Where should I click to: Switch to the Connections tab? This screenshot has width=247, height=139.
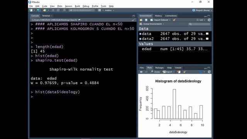point(171,16)
